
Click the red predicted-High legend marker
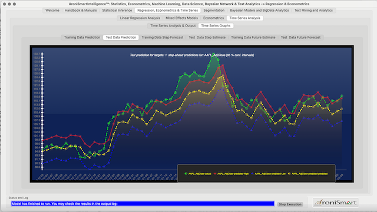(215, 174)
